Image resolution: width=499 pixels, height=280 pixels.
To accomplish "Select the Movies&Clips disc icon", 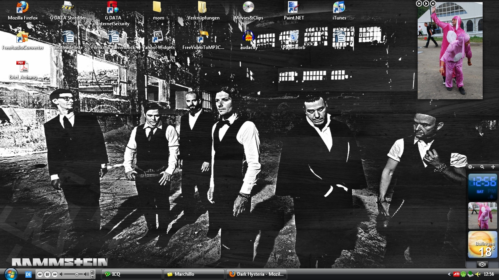I will click(x=249, y=11).
